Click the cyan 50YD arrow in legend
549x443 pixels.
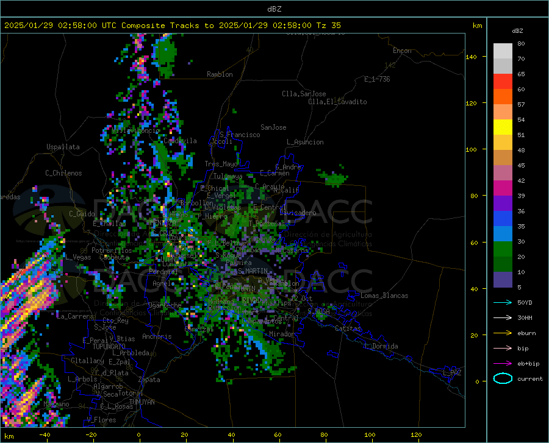(503, 302)
